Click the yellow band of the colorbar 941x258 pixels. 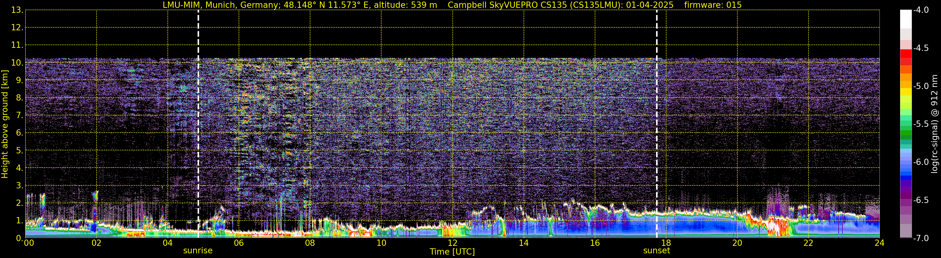(x=906, y=91)
